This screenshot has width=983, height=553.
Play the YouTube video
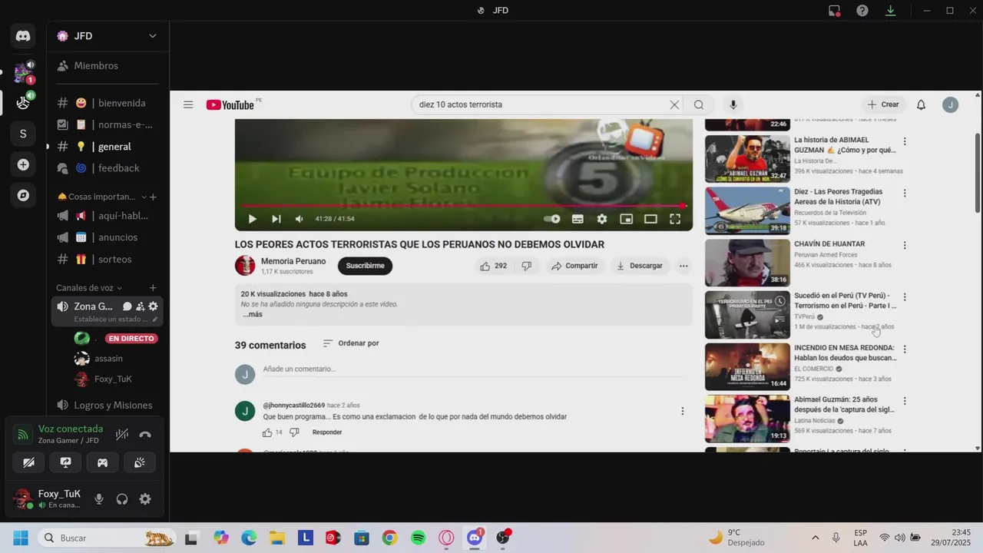tap(253, 219)
